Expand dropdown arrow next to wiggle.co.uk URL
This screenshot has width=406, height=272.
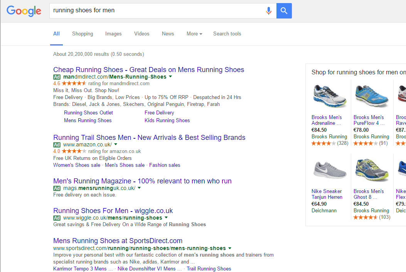[166, 217]
